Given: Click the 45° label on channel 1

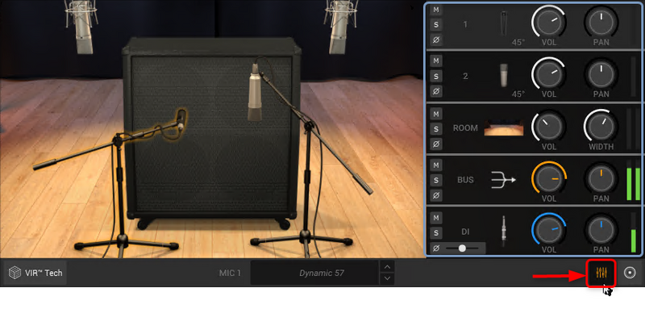Looking at the screenshot, I should [518, 42].
